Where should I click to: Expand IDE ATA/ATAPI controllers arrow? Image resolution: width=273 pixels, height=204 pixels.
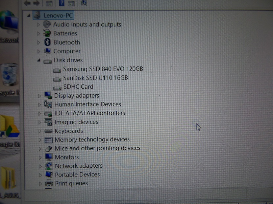(39, 114)
